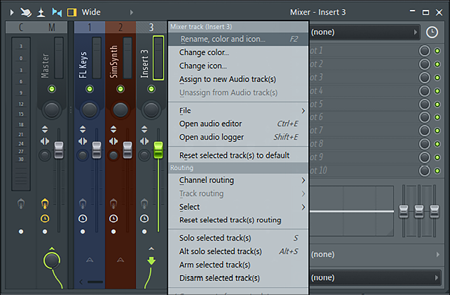Open the middle (none) selector above output

point(376,254)
